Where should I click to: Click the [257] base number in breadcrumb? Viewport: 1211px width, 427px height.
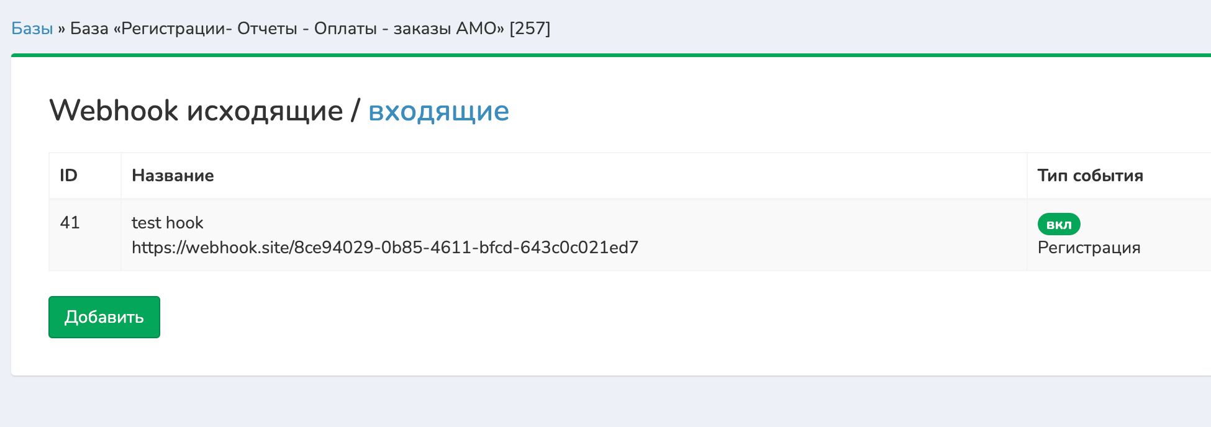click(x=530, y=29)
